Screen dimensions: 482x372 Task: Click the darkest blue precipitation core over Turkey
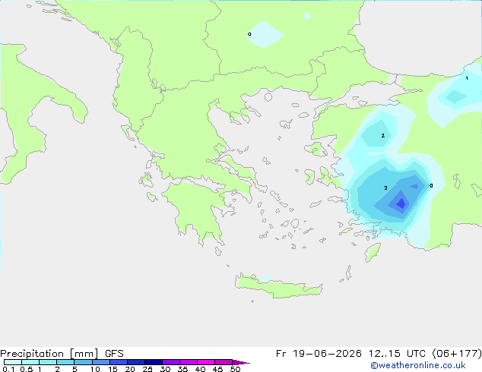[401, 203]
